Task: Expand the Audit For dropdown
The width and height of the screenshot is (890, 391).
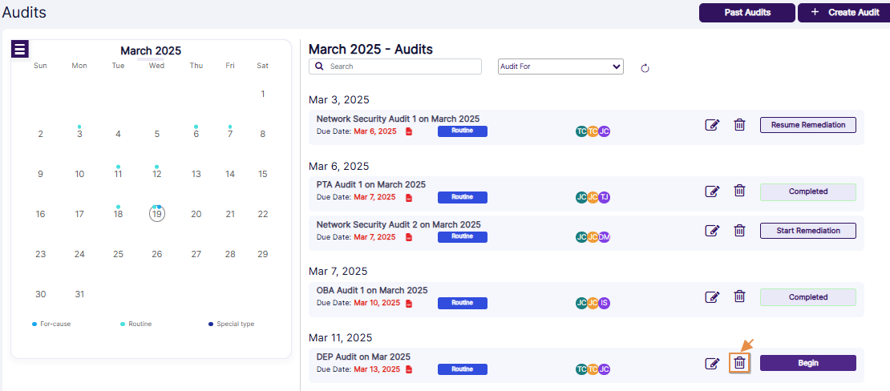Action: coord(560,67)
